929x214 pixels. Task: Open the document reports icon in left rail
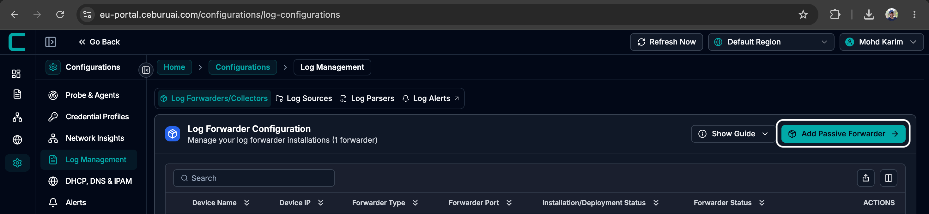coord(17,94)
